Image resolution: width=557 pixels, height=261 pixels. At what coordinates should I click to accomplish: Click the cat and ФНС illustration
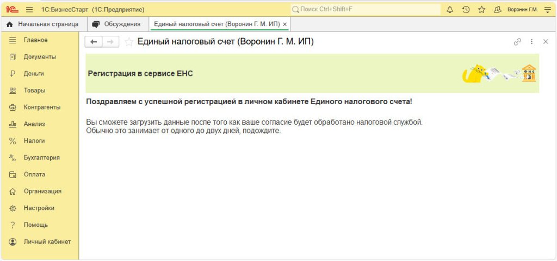point(499,73)
